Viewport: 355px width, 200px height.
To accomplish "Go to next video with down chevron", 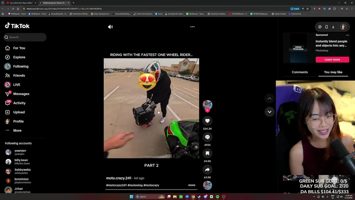I will (269, 112).
